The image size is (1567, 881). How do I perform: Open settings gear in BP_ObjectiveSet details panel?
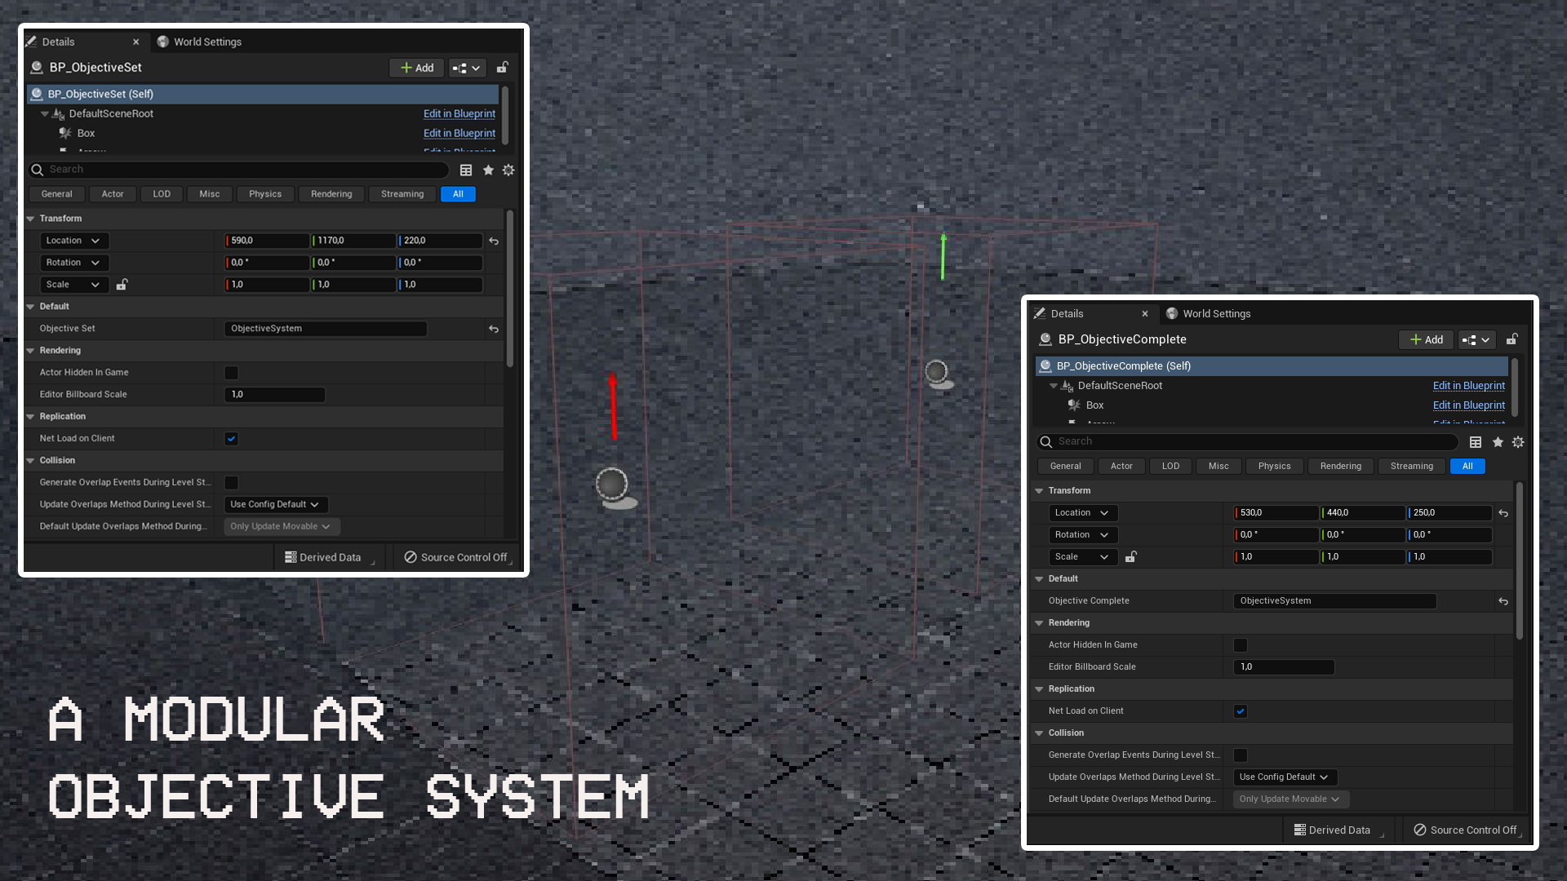(x=508, y=170)
